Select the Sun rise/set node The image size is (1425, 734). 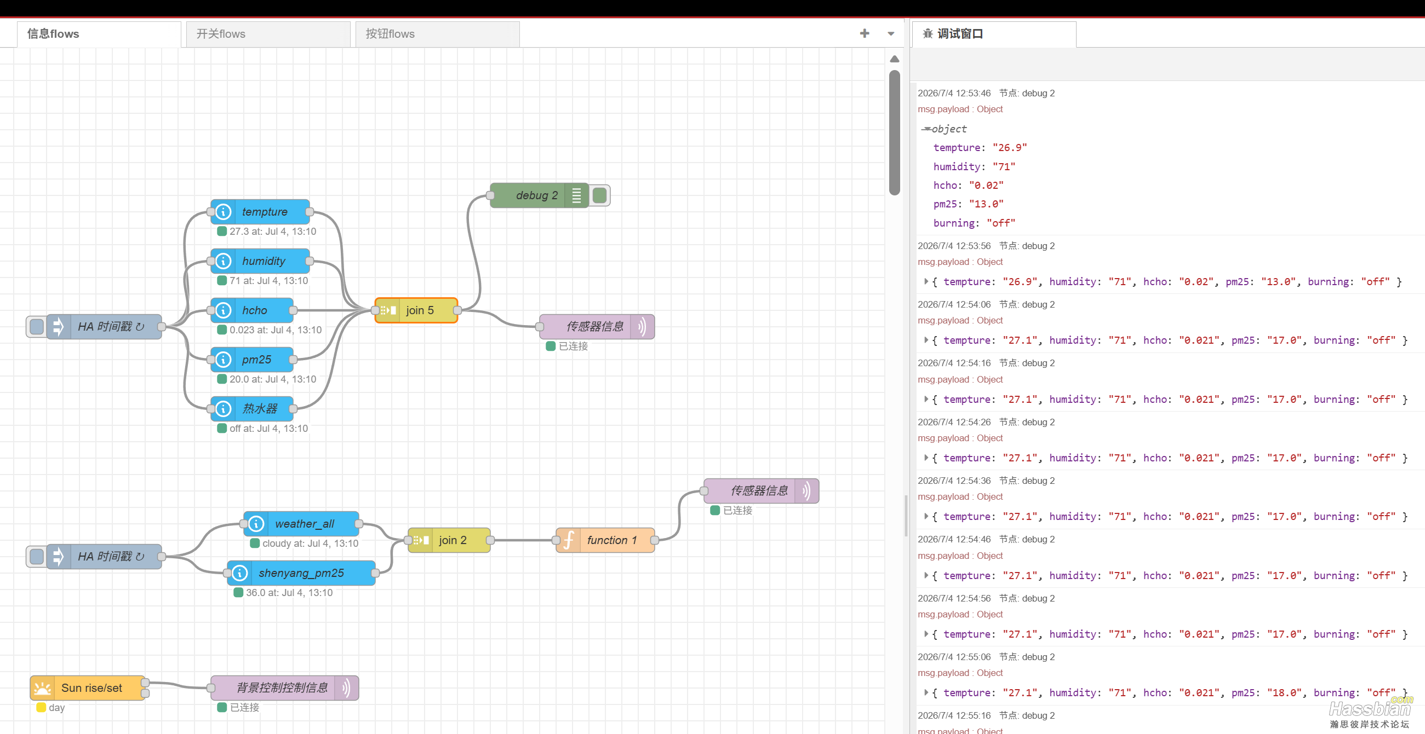pyautogui.click(x=88, y=688)
